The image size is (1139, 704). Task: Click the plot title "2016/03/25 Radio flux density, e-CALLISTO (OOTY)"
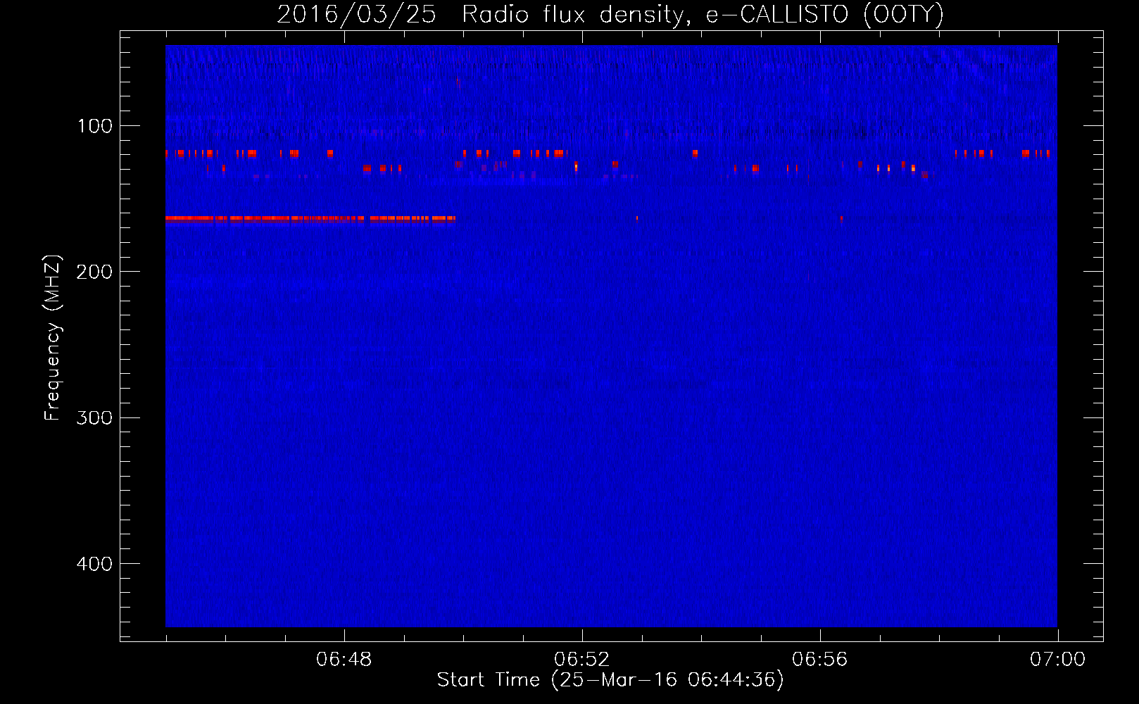point(610,14)
